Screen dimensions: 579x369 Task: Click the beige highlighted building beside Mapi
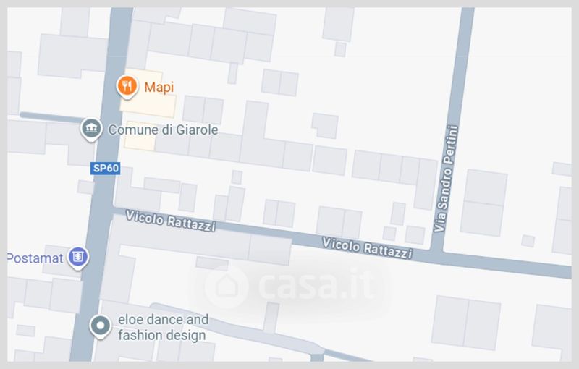point(148,93)
